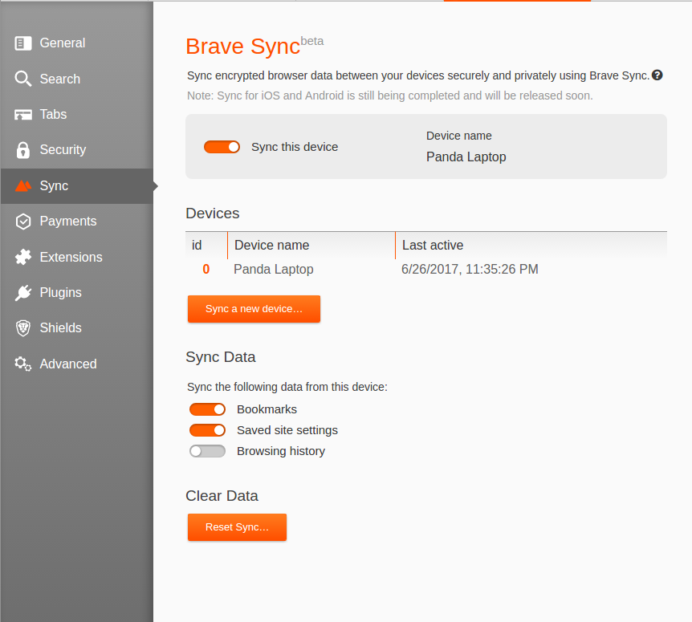Click the 6/26/2017, 11:35:26 PM timestamp
Image resolution: width=692 pixels, height=622 pixels.
(x=470, y=269)
